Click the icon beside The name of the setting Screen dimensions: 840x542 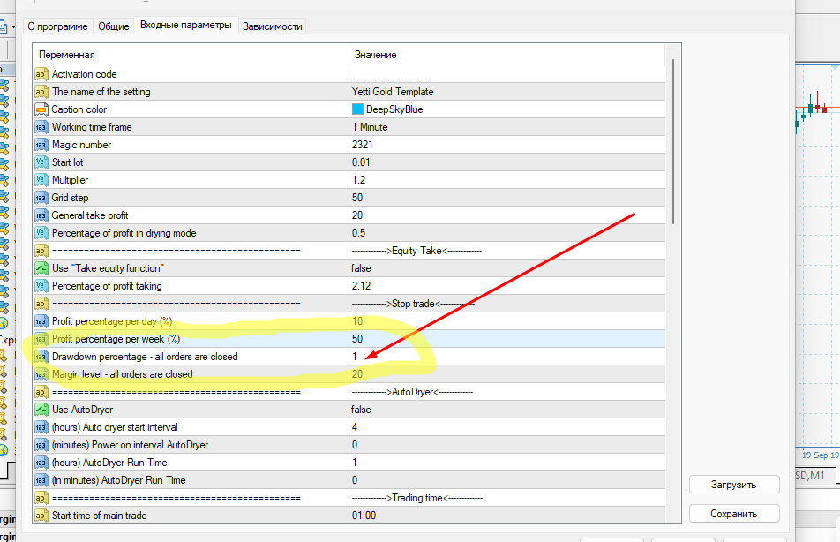click(x=41, y=92)
